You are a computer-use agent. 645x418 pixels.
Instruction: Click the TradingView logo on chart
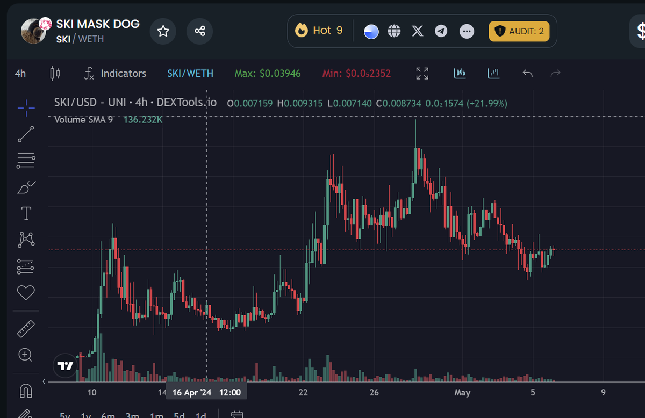coord(65,366)
